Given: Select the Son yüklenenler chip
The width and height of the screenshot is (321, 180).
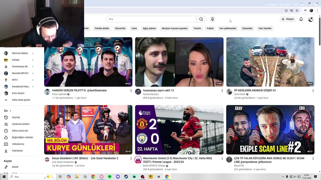Looking at the screenshot, I should pos(228,28).
